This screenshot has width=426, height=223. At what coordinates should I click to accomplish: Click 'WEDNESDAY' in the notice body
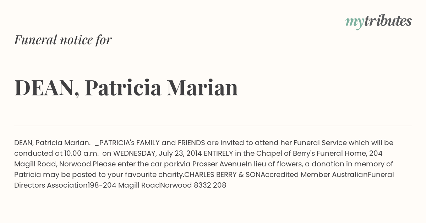[135, 153]
